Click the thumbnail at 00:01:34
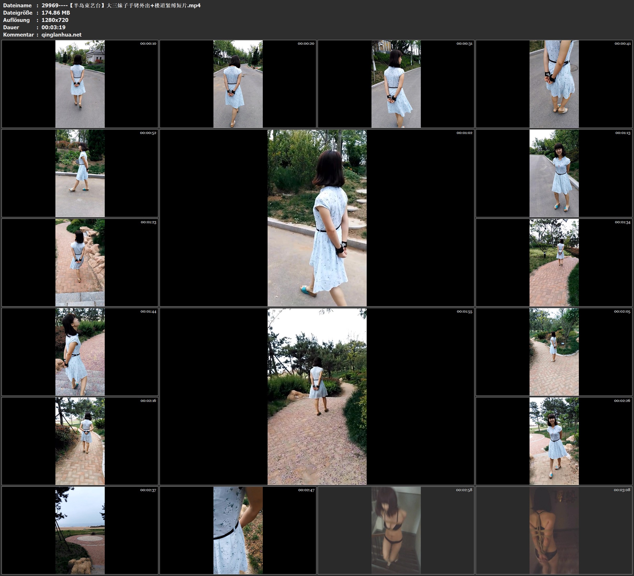Image resolution: width=634 pixels, height=576 pixels. click(554, 262)
